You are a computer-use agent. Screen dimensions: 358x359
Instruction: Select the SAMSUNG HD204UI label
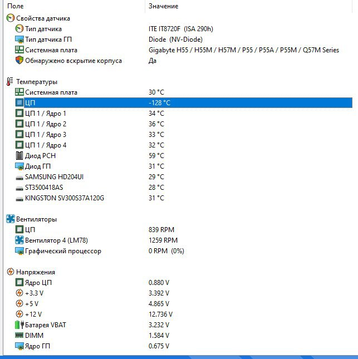tap(54, 177)
